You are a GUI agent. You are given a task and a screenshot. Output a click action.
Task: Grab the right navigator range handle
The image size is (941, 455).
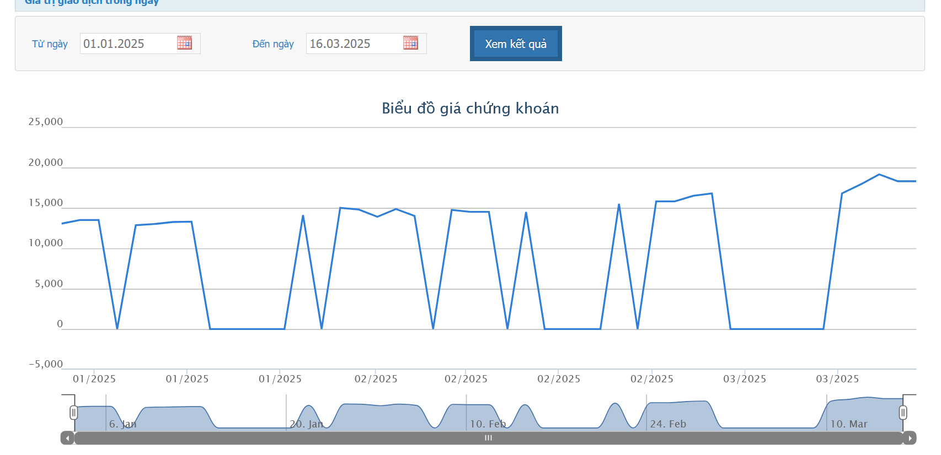903,413
